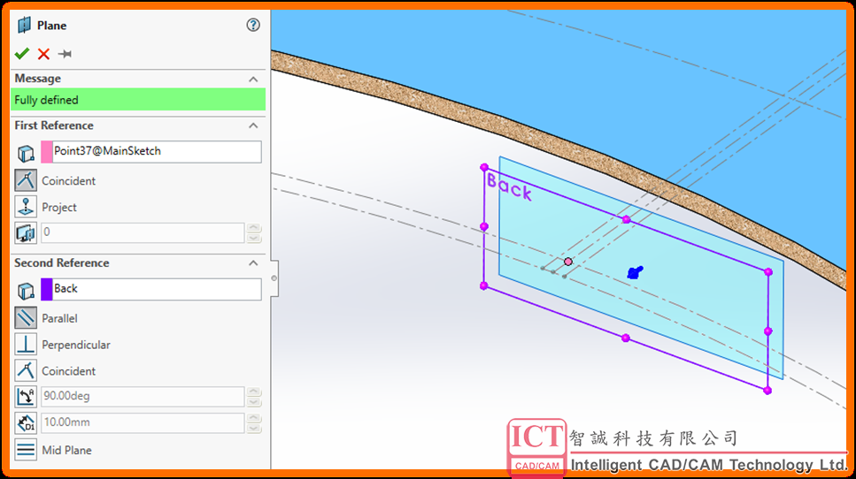Cancel the plane with the red X
The image size is (856, 479).
pos(43,53)
